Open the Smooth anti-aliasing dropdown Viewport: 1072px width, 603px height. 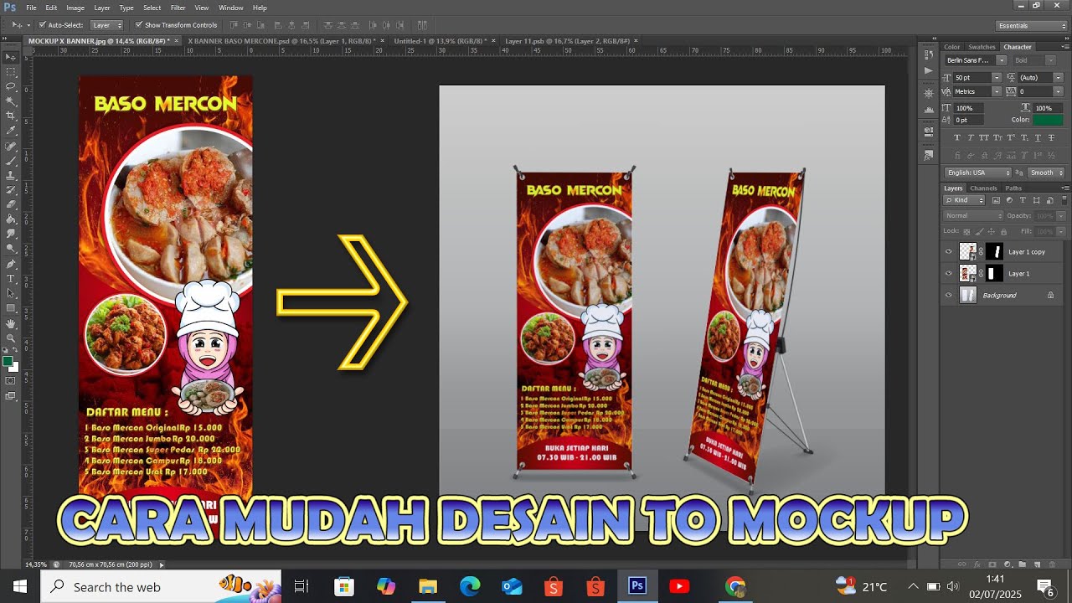1045,173
